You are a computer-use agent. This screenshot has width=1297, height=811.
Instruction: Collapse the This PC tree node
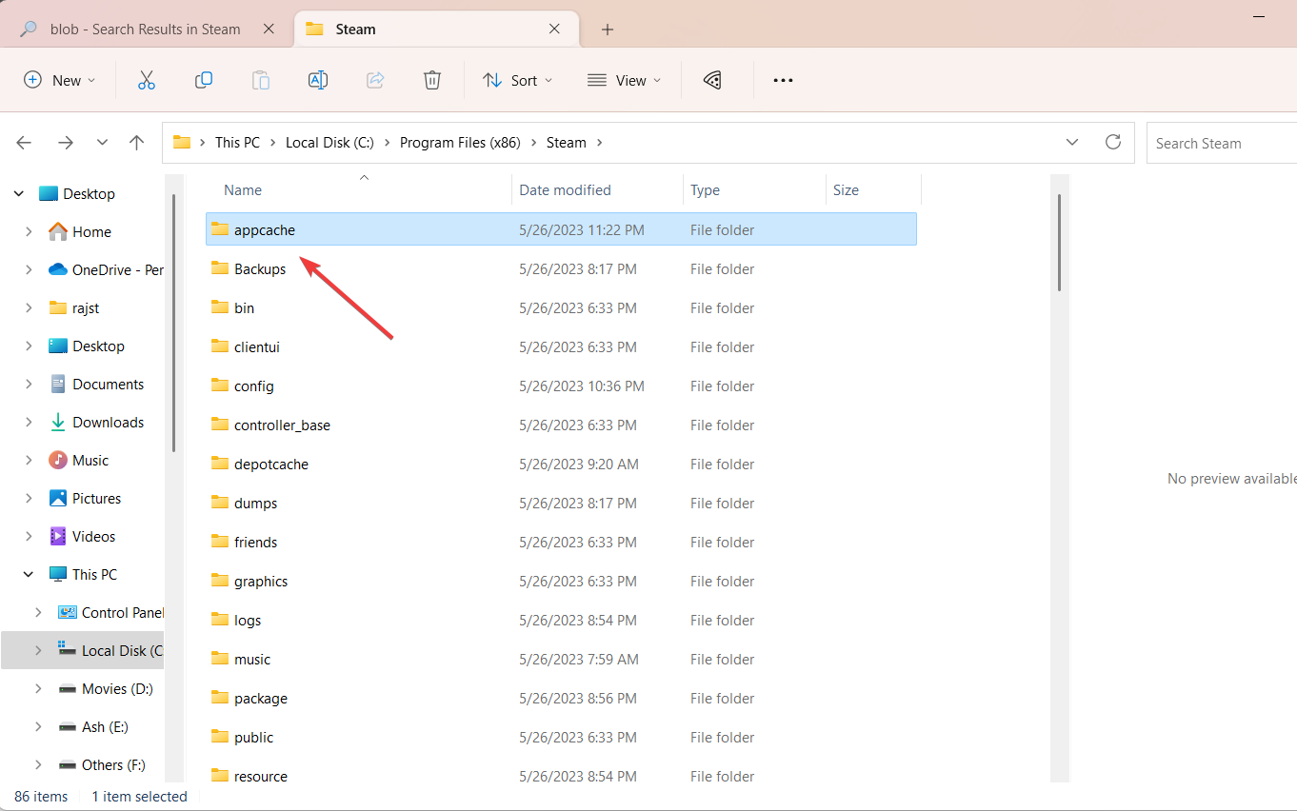pos(29,575)
